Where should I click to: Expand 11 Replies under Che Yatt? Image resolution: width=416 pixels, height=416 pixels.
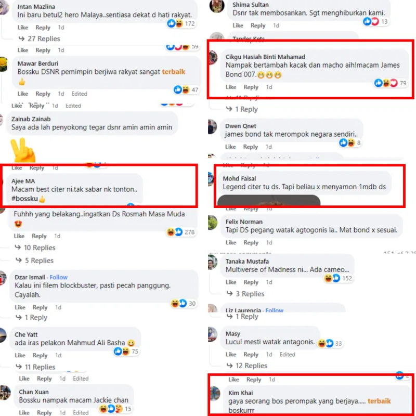35,367
